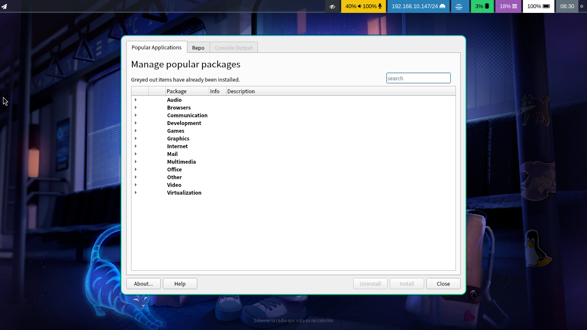This screenshot has height=330, width=587.
Task: Expand the Communication category arrow
Action: click(136, 115)
